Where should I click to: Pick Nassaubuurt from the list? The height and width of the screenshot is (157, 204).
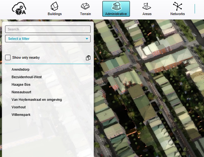pyautogui.click(x=21, y=92)
